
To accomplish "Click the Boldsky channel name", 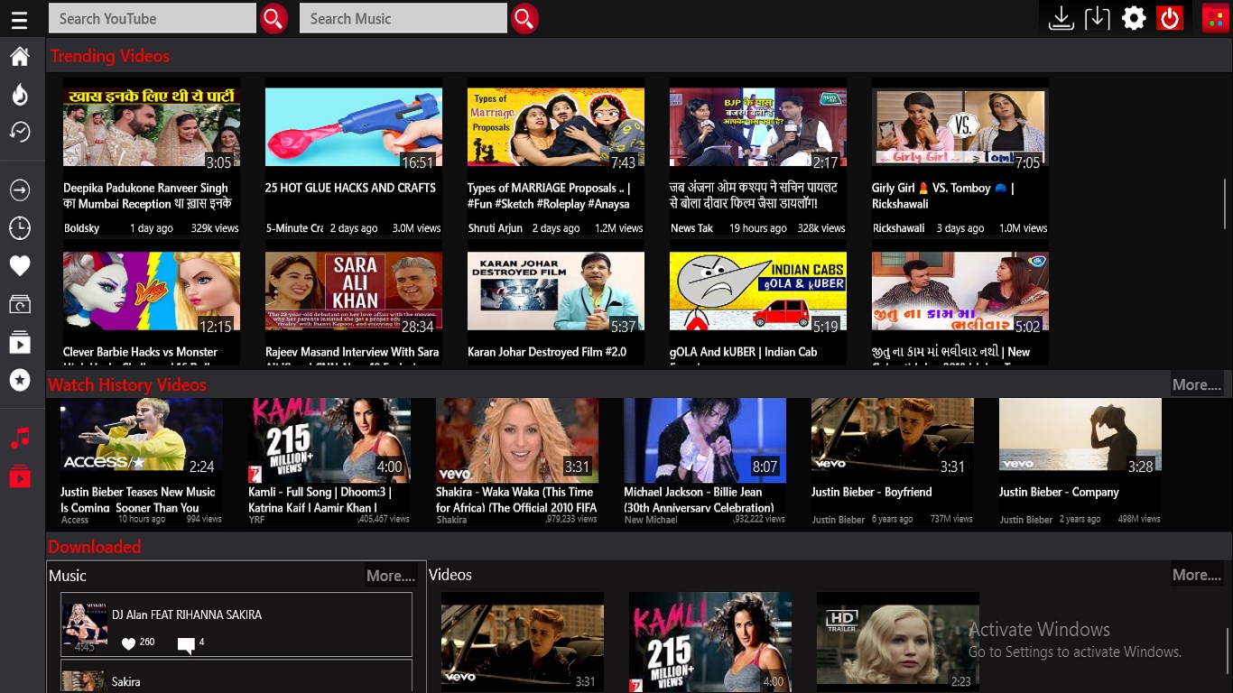I will (x=82, y=228).
